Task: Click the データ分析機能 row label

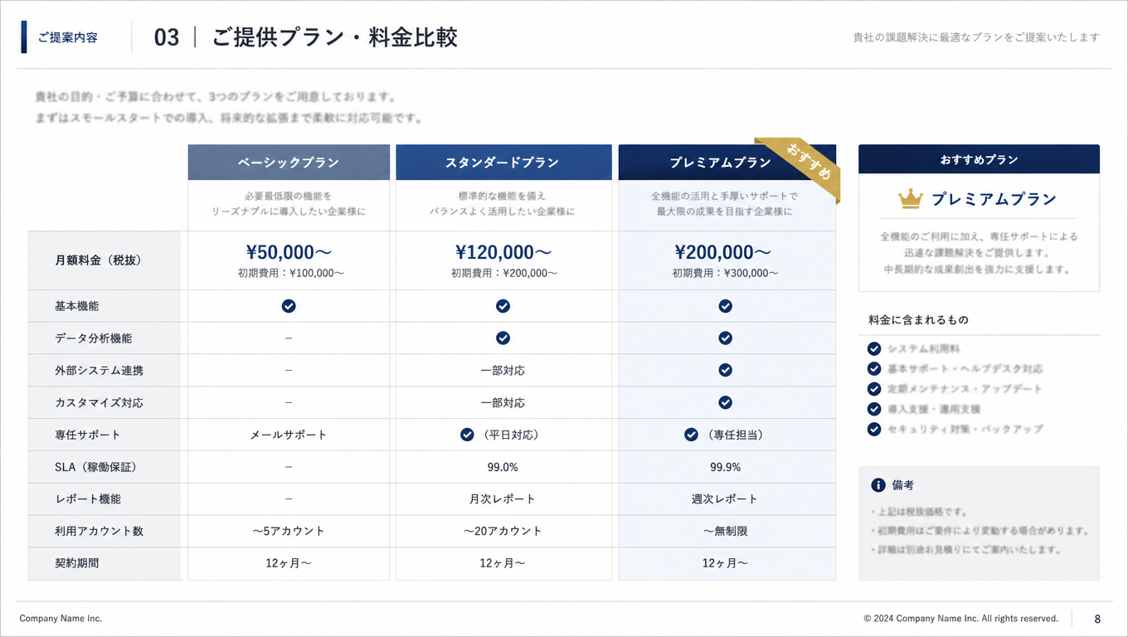Action: tap(93, 338)
